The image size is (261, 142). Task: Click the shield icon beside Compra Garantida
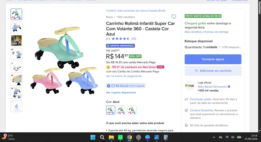pyautogui.click(x=186, y=110)
